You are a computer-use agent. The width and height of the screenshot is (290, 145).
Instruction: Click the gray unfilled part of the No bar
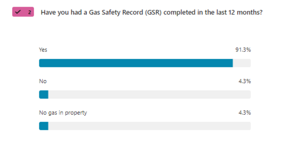(x=149, y=94)
